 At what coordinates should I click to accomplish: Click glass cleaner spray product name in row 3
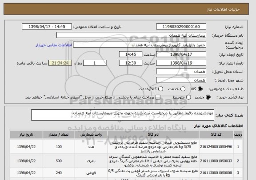coord(153,173)
